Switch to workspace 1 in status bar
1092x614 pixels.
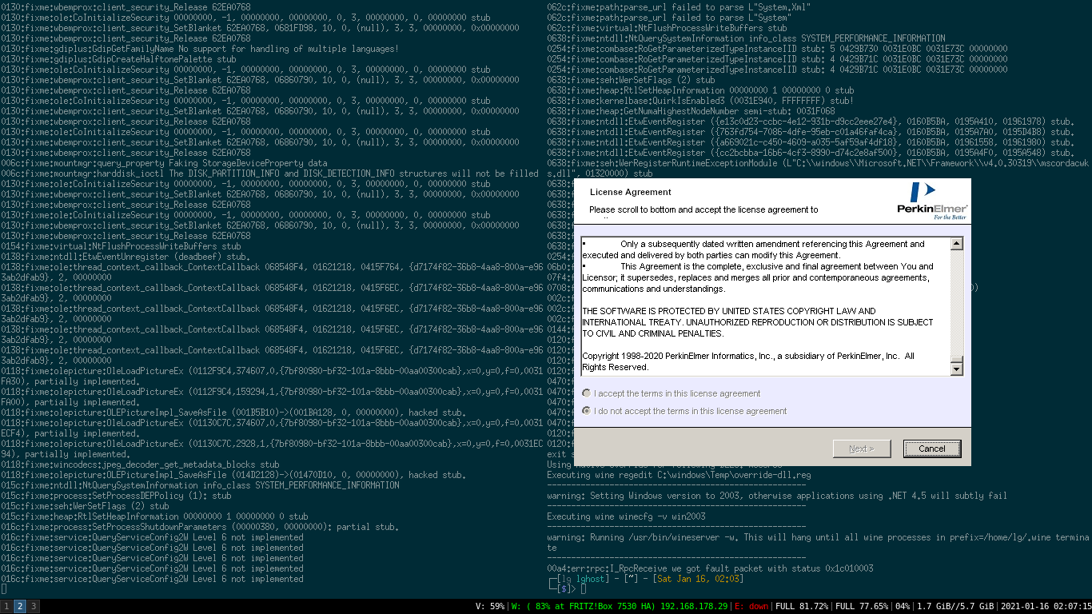coord(6,606)
